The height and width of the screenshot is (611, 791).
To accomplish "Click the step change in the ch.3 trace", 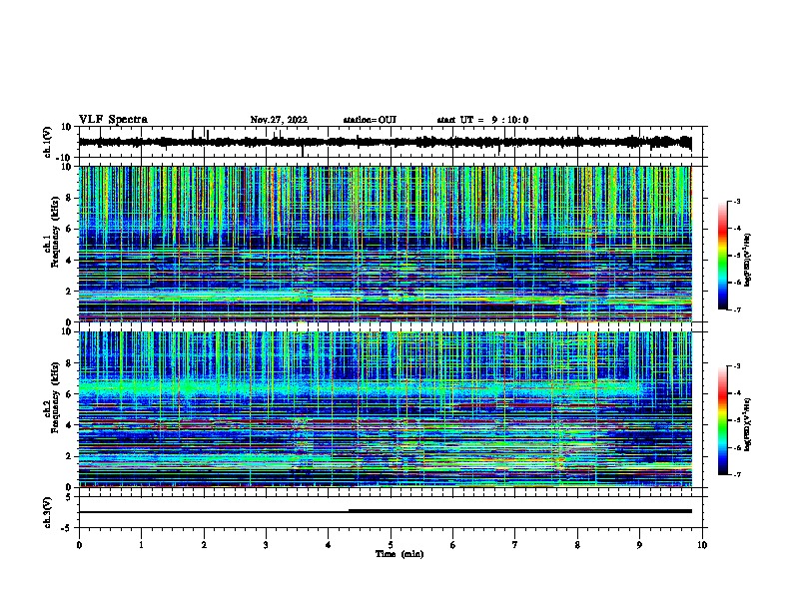I will (x=350, y=511).
